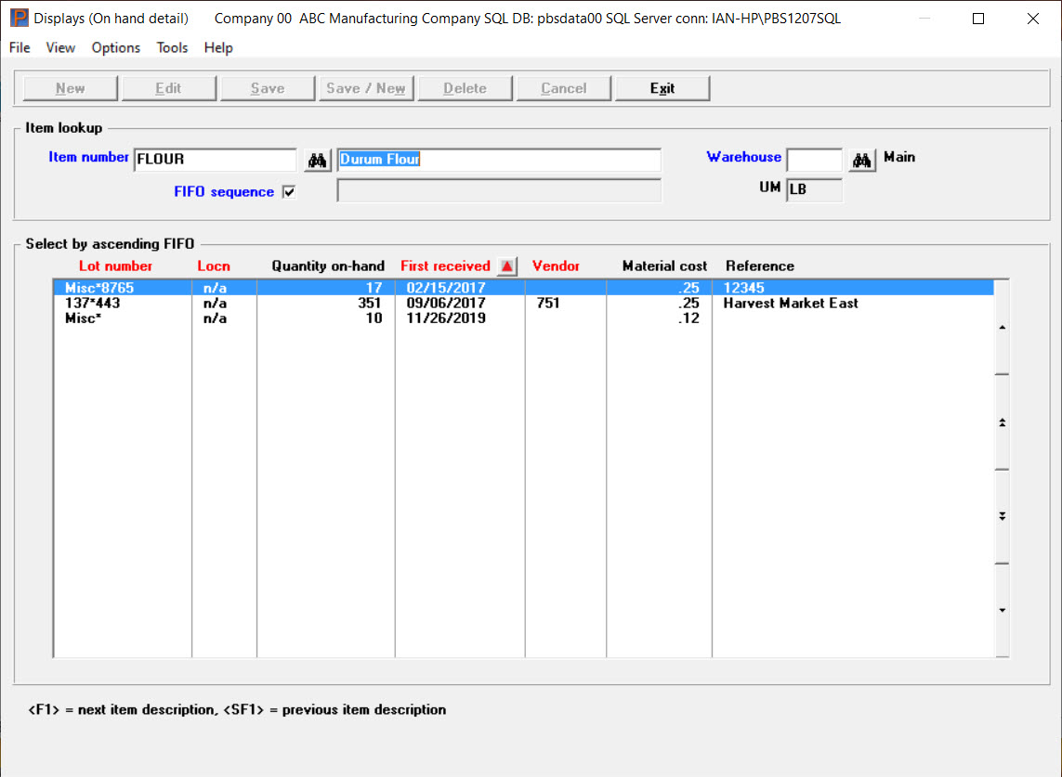Click the scroll-down arrow icon on the list scrollbar
This screenshot has height=777, width=1062.
click(x=1003, y=610)
